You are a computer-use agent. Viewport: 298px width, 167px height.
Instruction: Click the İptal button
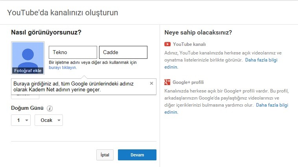[x=105, y=155]
